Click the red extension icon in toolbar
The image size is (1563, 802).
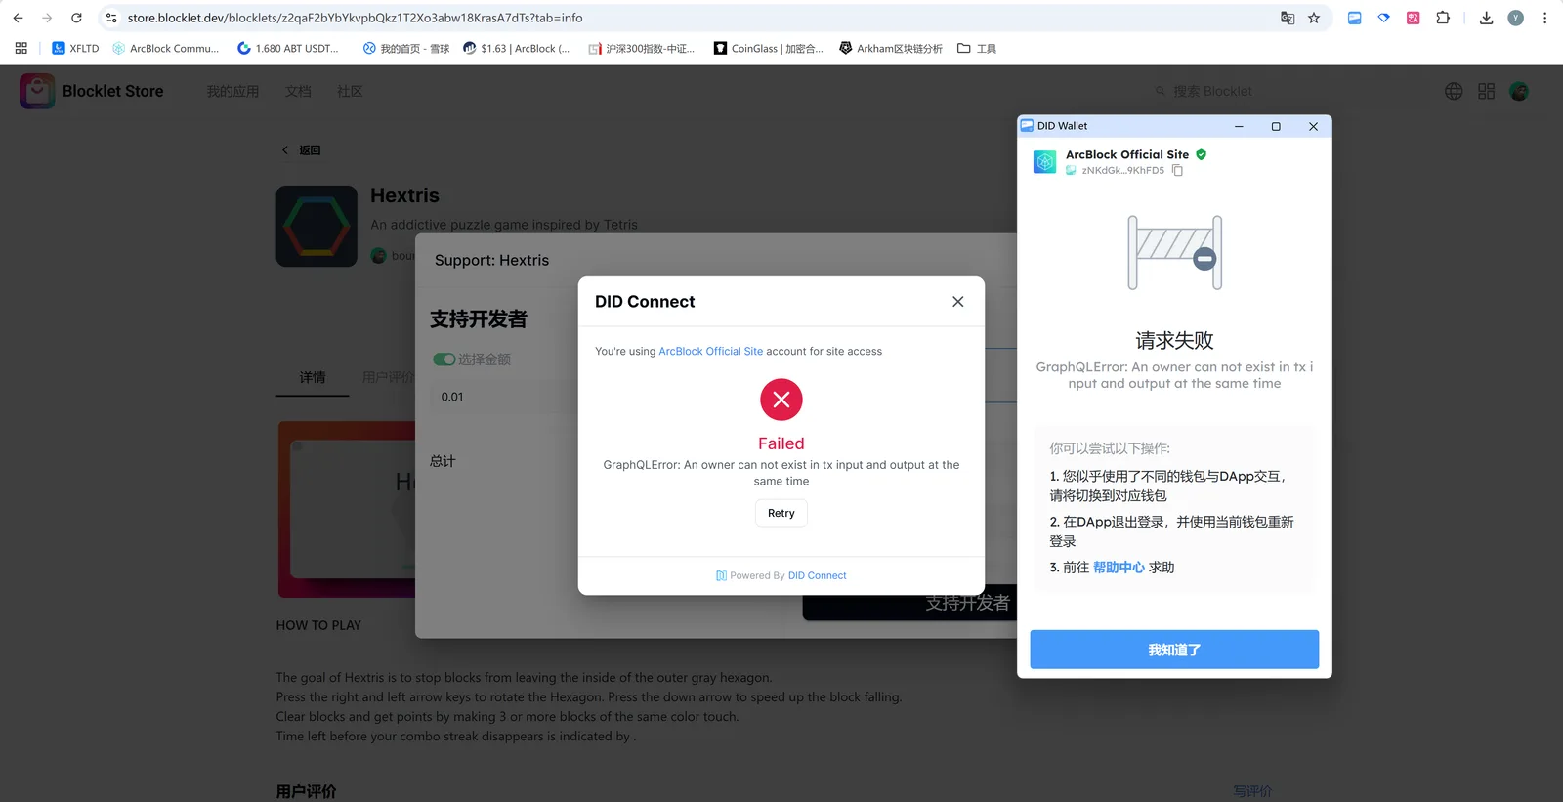pyautogui.click(x=1413, y=18)
